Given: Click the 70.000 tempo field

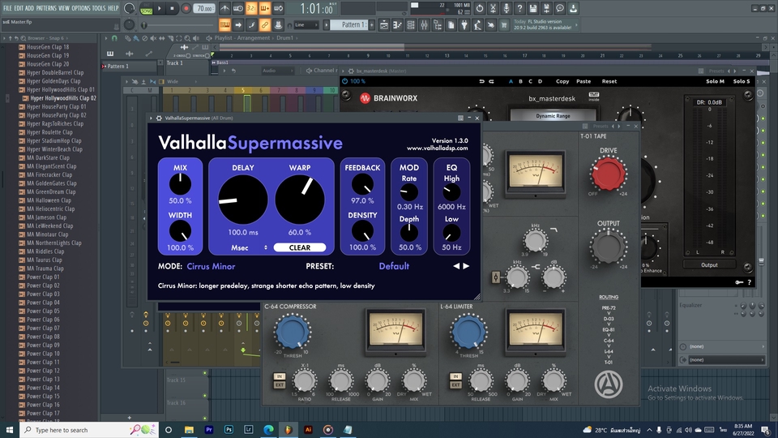Looking at the screenshot, I should pos(204,8).
